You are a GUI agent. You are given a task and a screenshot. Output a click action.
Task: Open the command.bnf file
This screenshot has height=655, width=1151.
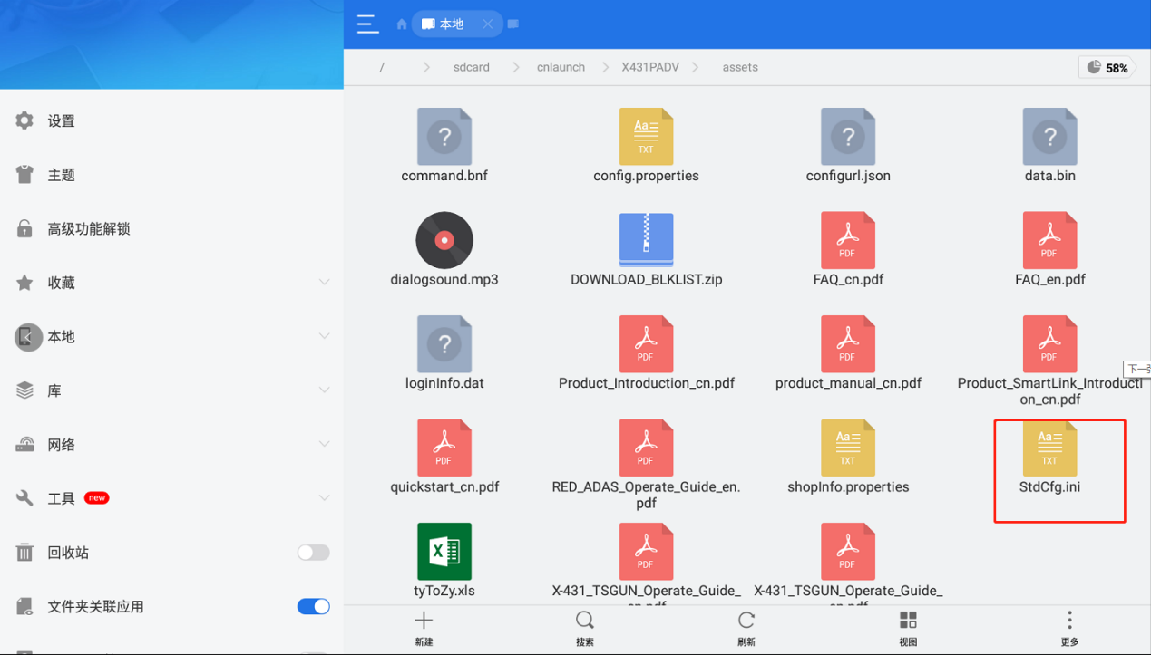tap(444, 146)
